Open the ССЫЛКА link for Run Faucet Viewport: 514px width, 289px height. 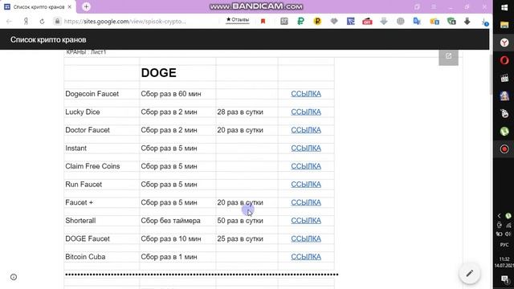306,185
